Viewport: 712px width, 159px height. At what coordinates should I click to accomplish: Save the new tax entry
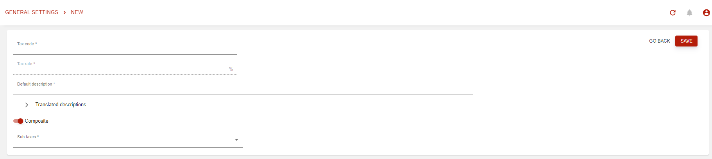tap(686, 41)
